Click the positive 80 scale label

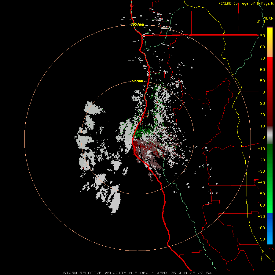(262, 47)
